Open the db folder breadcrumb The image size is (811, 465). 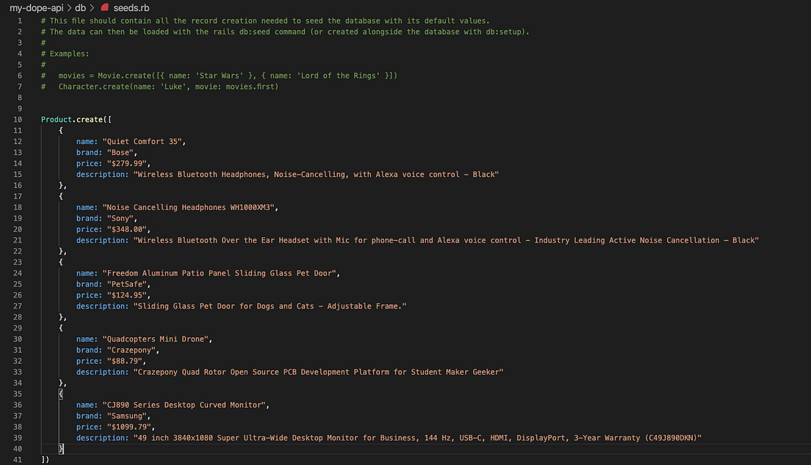80,8
